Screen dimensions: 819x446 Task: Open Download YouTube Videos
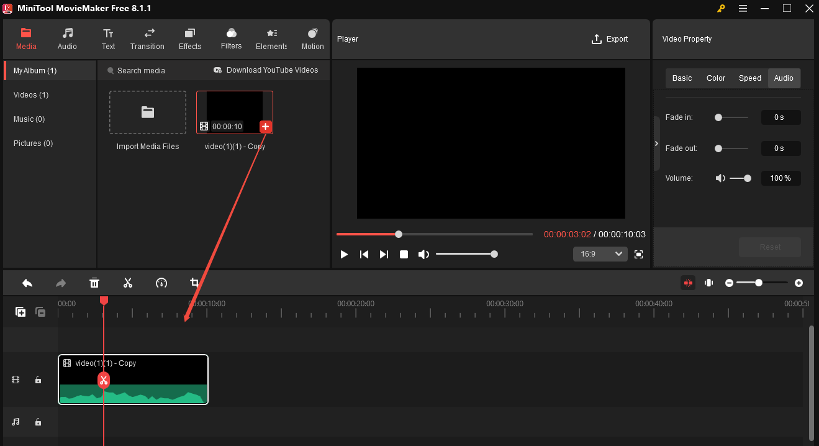266,70
